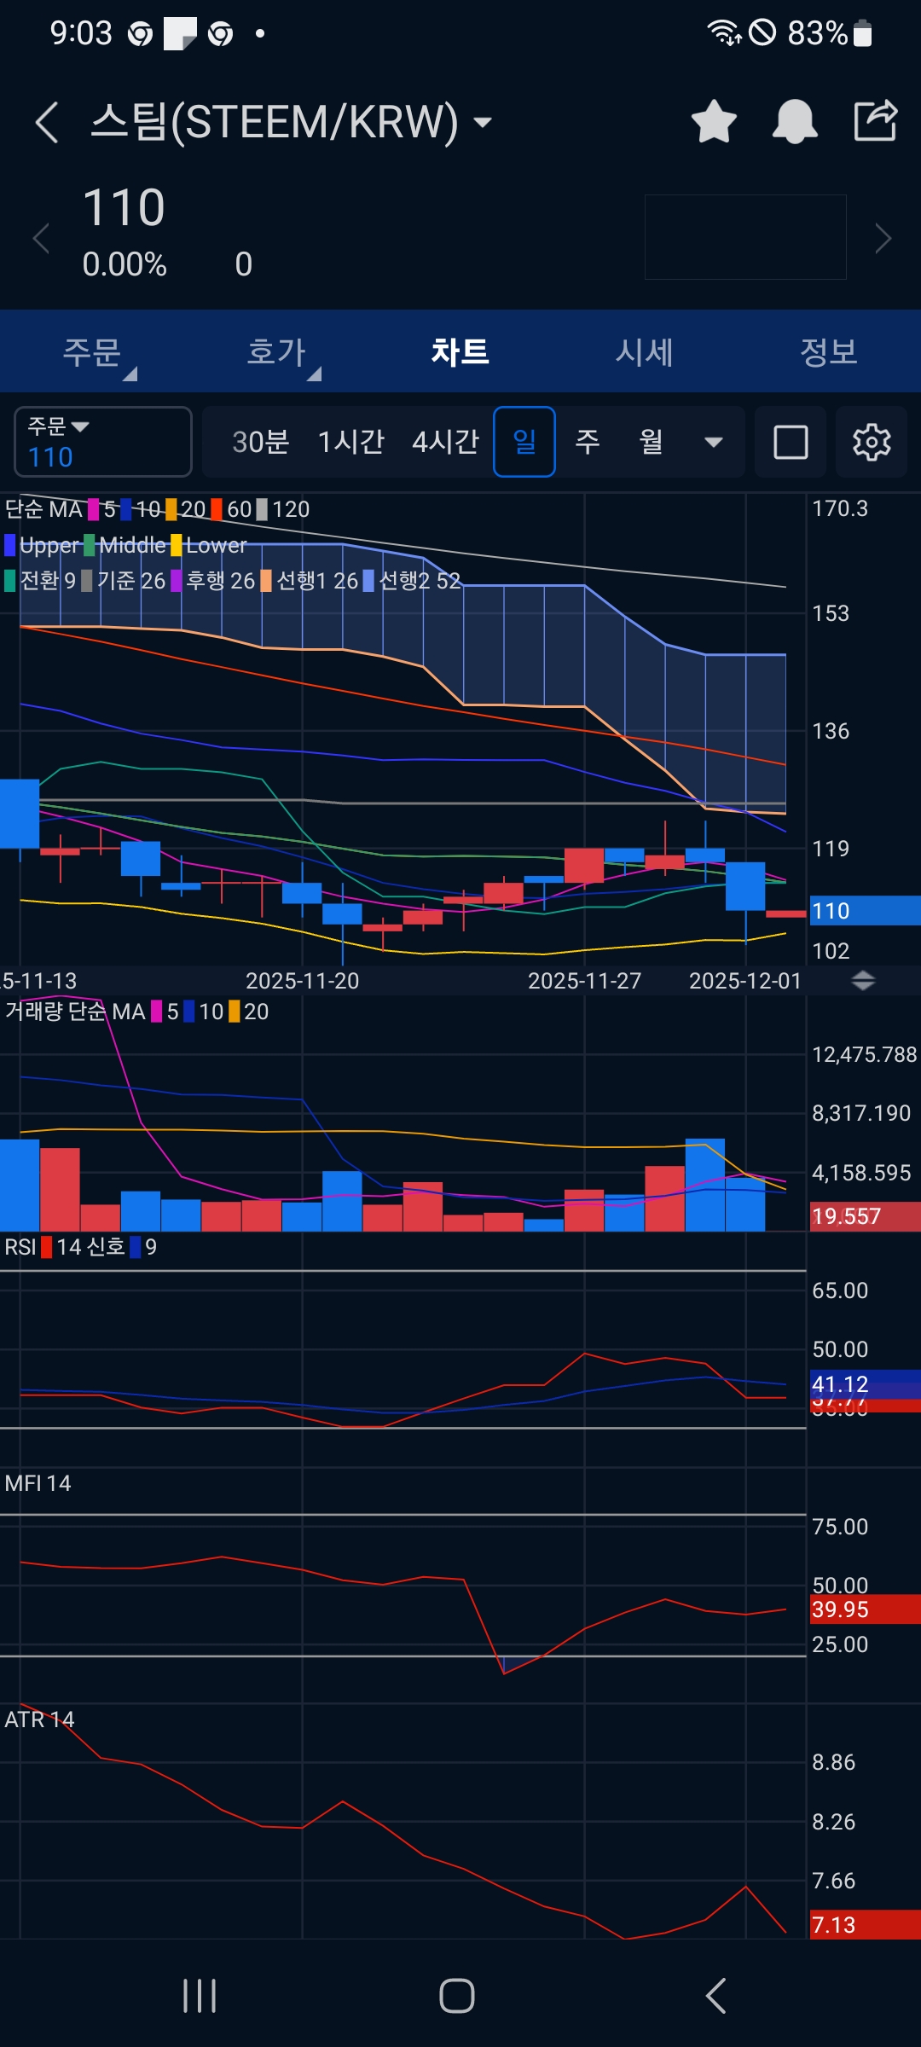This screenshot has width=921, height=2047.
Task: Tap the ATR value 7.13 label
Action: coord(865,1925)
